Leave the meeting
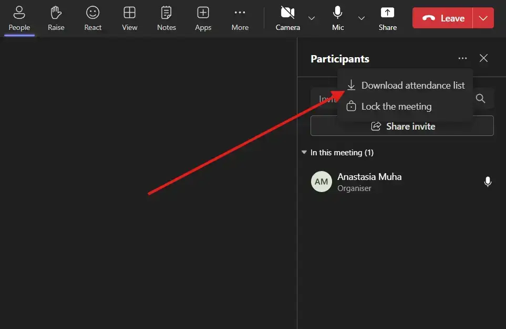 pyautogui.click(x=443, y=18)
